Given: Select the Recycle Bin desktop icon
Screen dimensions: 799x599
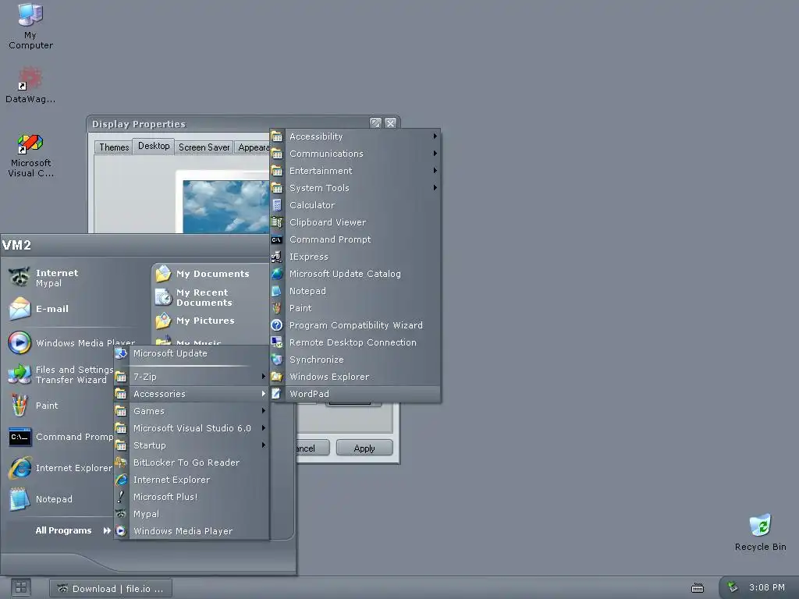Looking at the screenshot, I should 760,526.
